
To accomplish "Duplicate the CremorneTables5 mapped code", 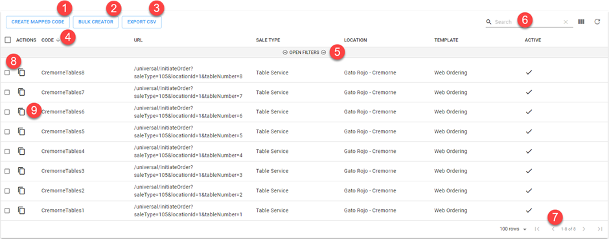I will [x=22, y=131].
